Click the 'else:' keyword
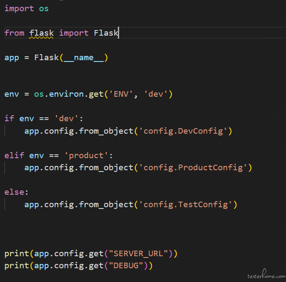 [16, 192]
